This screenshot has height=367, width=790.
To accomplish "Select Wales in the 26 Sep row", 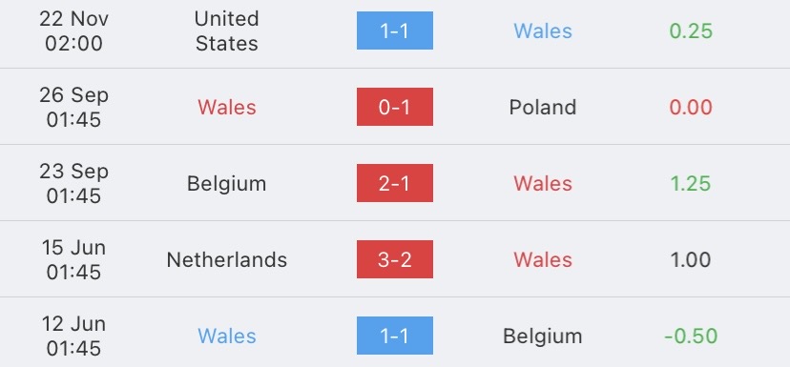I will [227, 107].
